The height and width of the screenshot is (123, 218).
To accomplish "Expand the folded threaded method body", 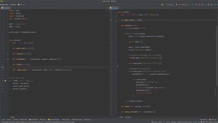I will (59, 59).
